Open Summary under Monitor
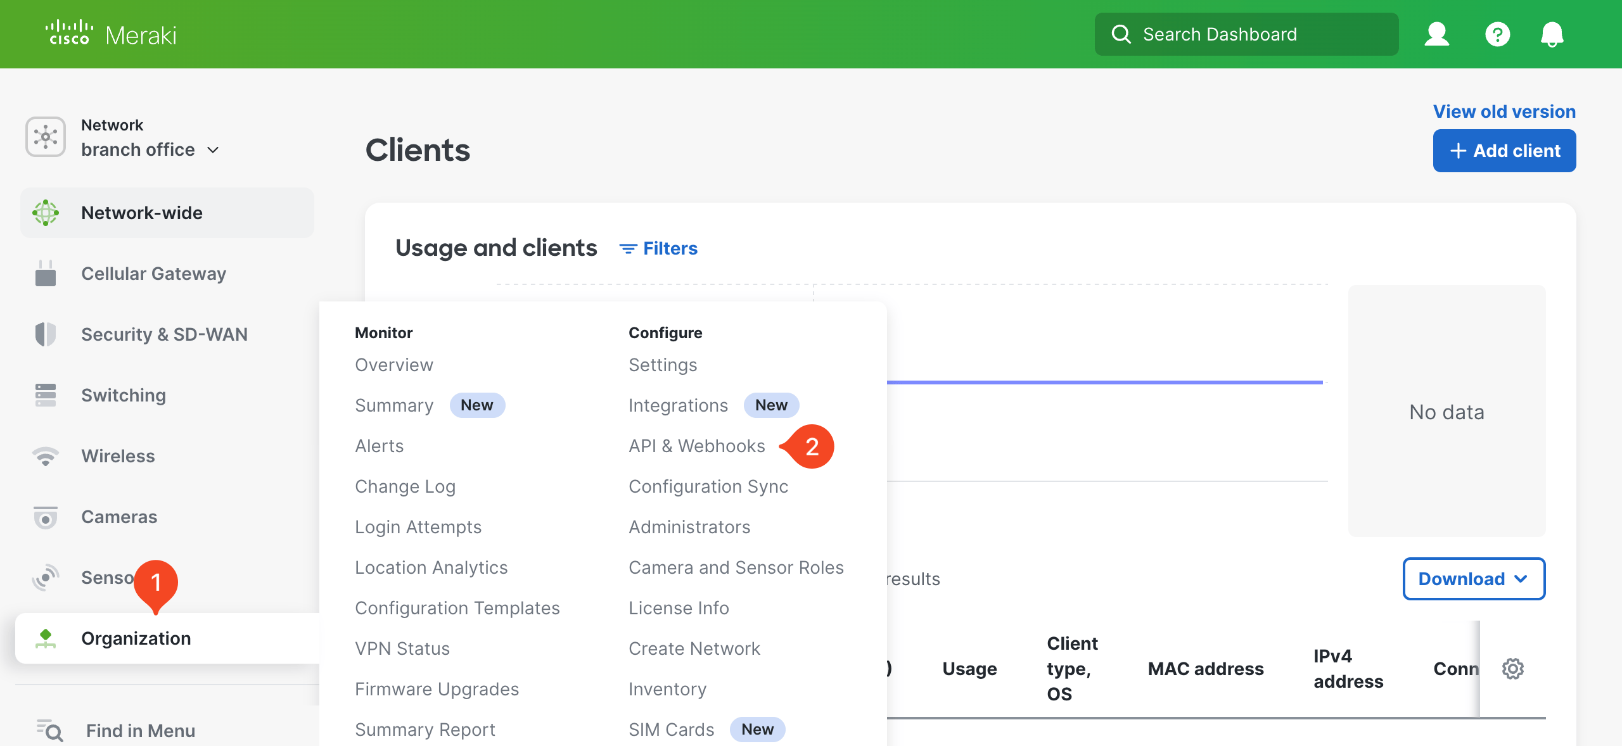Viewport: 1622px width, 746px height. point(394,405)
